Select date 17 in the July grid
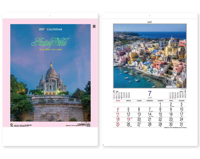 [181, 114]
